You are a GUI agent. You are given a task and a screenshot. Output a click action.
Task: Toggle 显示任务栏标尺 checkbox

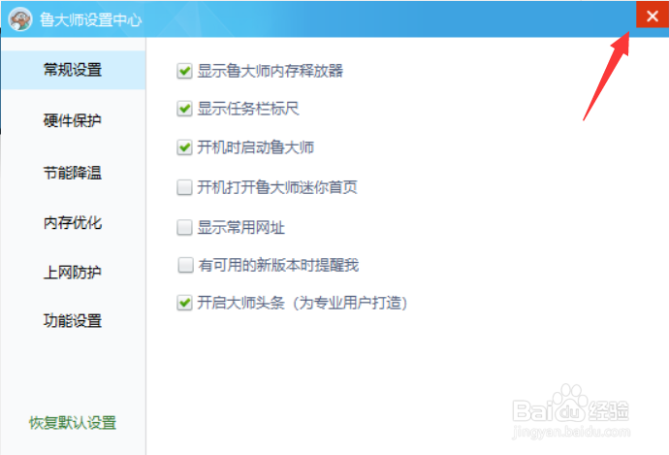coord(185,109)
